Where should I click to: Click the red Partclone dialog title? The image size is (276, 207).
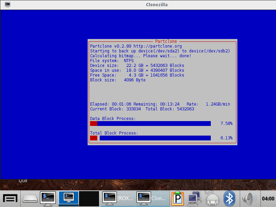(x=166, y=41)
